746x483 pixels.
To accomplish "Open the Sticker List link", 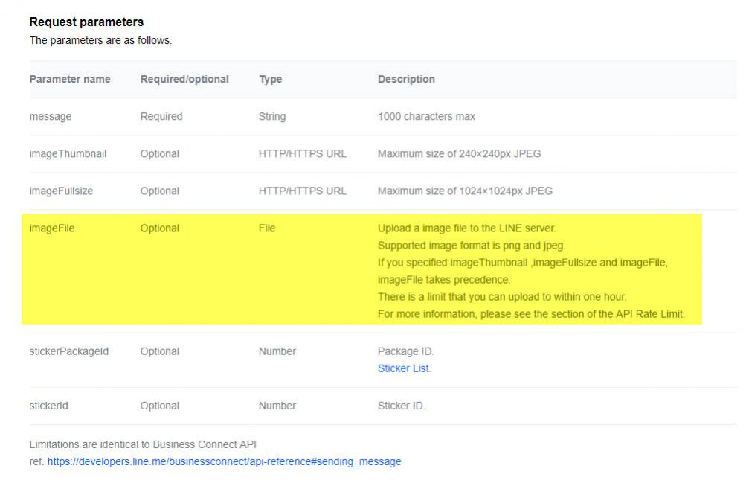I will (404, 368).
